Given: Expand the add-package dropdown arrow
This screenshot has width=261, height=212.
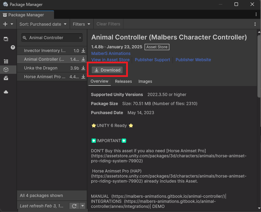Looking at the screenshot, I should tap(12, 24).
